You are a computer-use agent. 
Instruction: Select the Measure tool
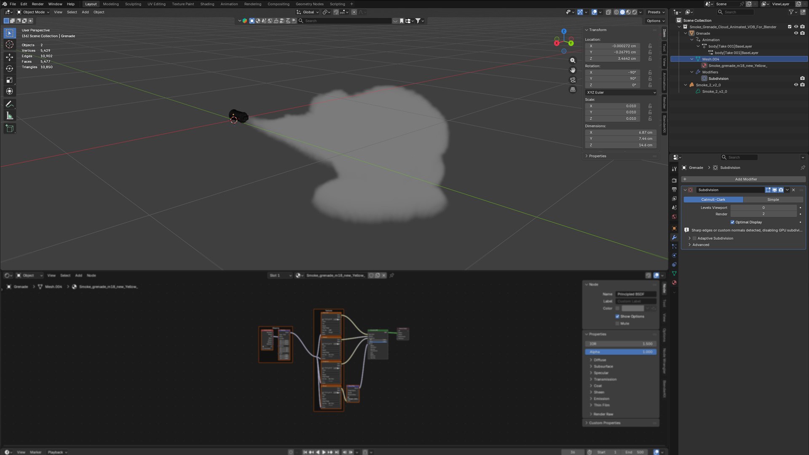pos(10,116)
